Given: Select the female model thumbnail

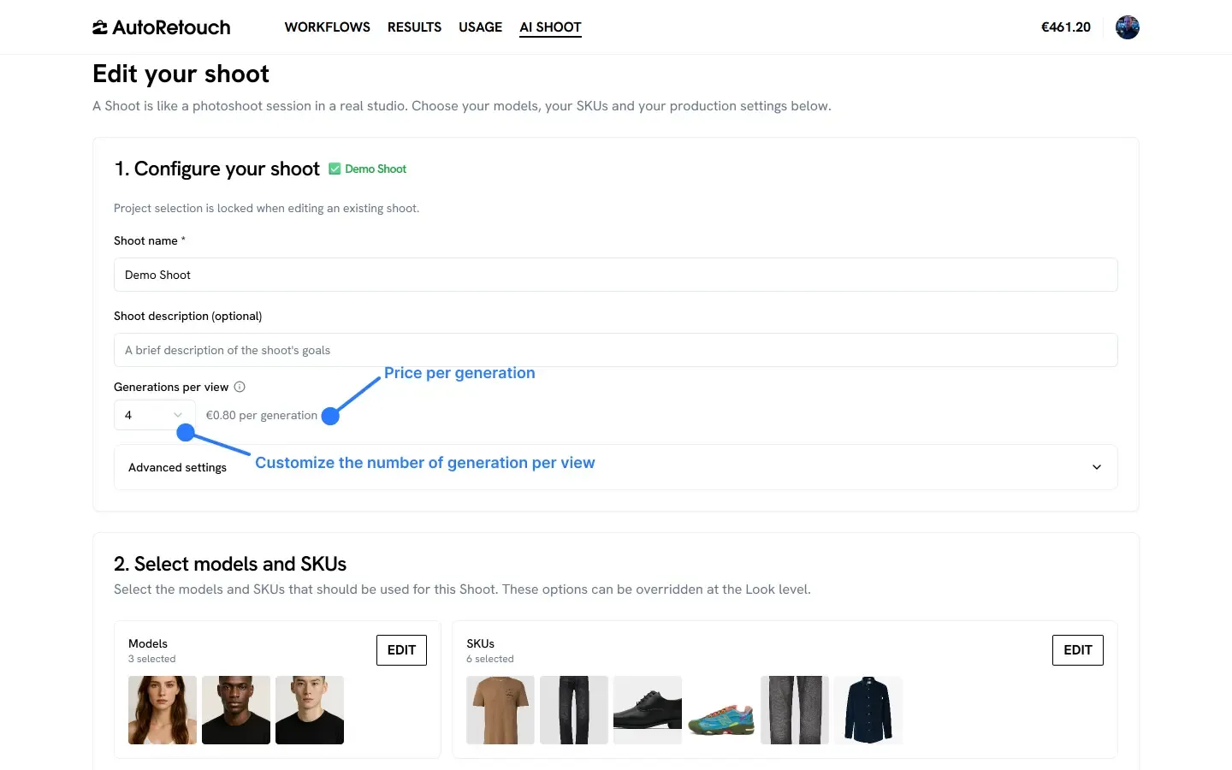Looking at the screenshot, I should tap(163, 710).
